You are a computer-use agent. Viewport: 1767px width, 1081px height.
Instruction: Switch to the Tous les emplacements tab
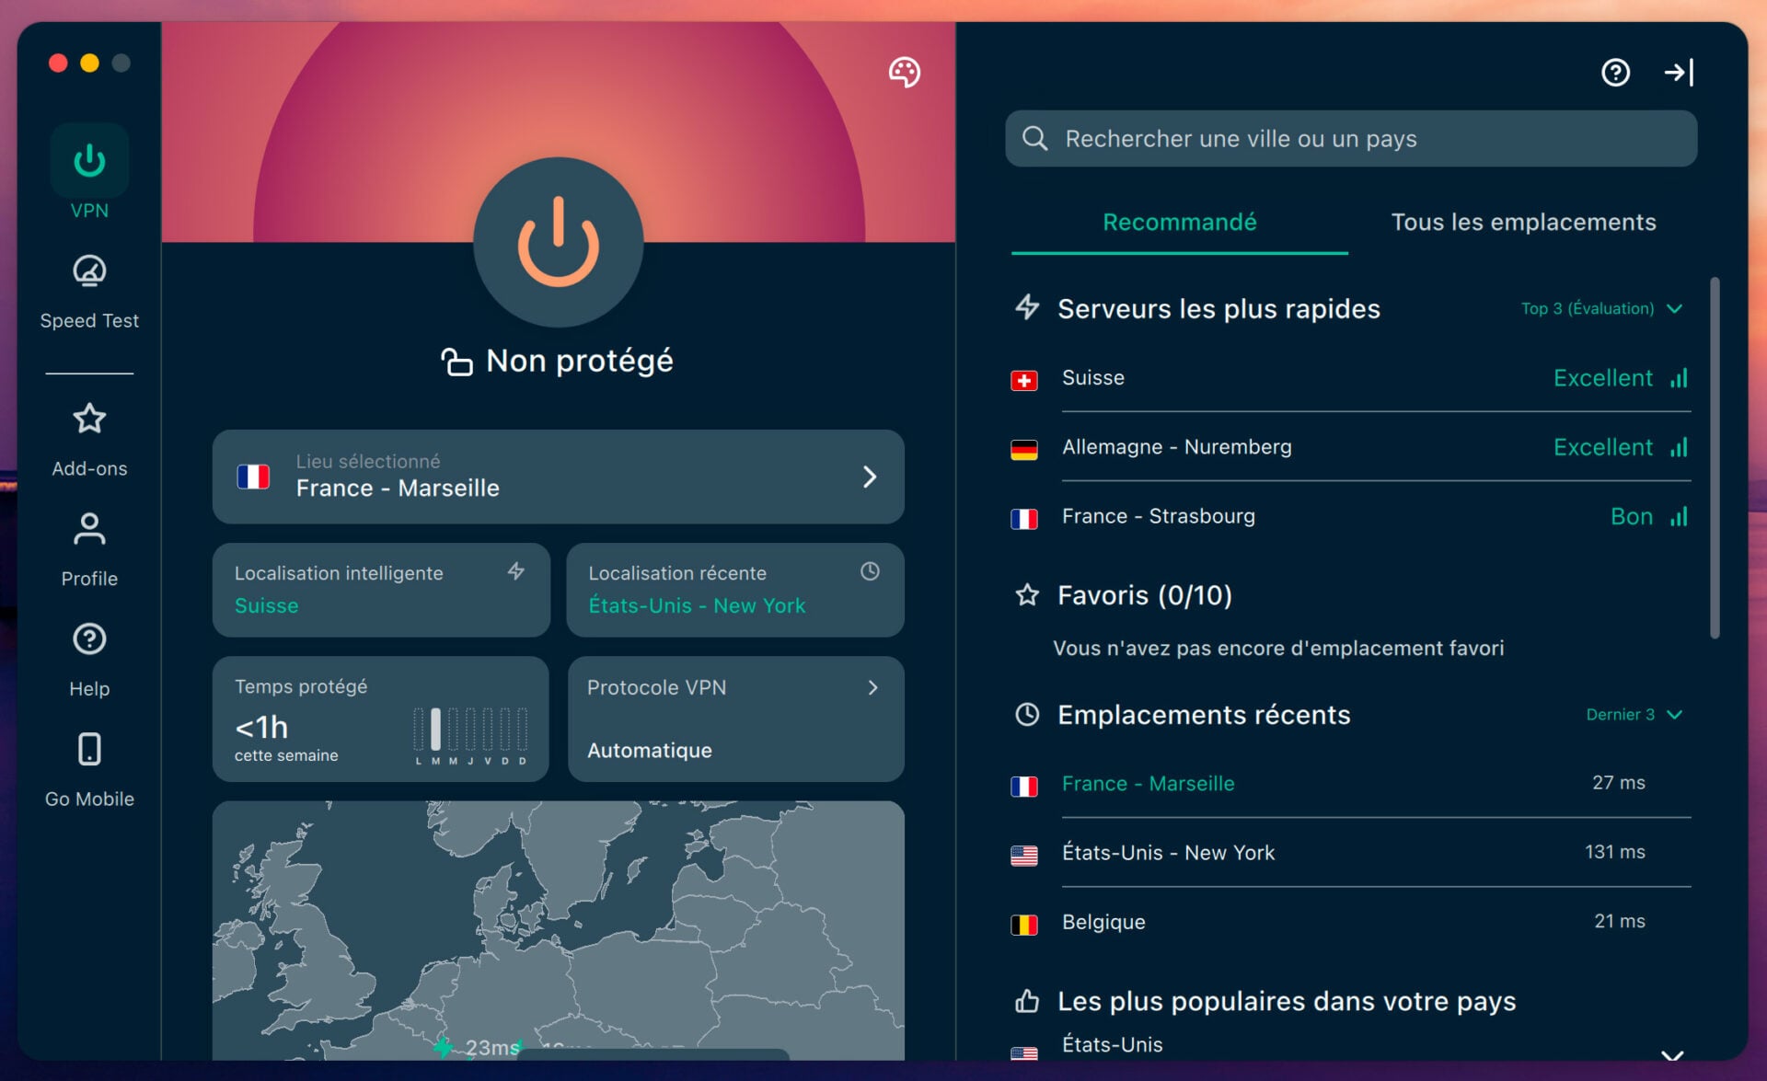point(1523,222)
